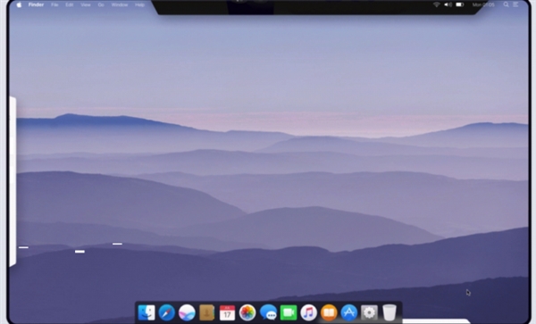Launch Books from the dock
536x324 pixels.
(x=329, y=312)
